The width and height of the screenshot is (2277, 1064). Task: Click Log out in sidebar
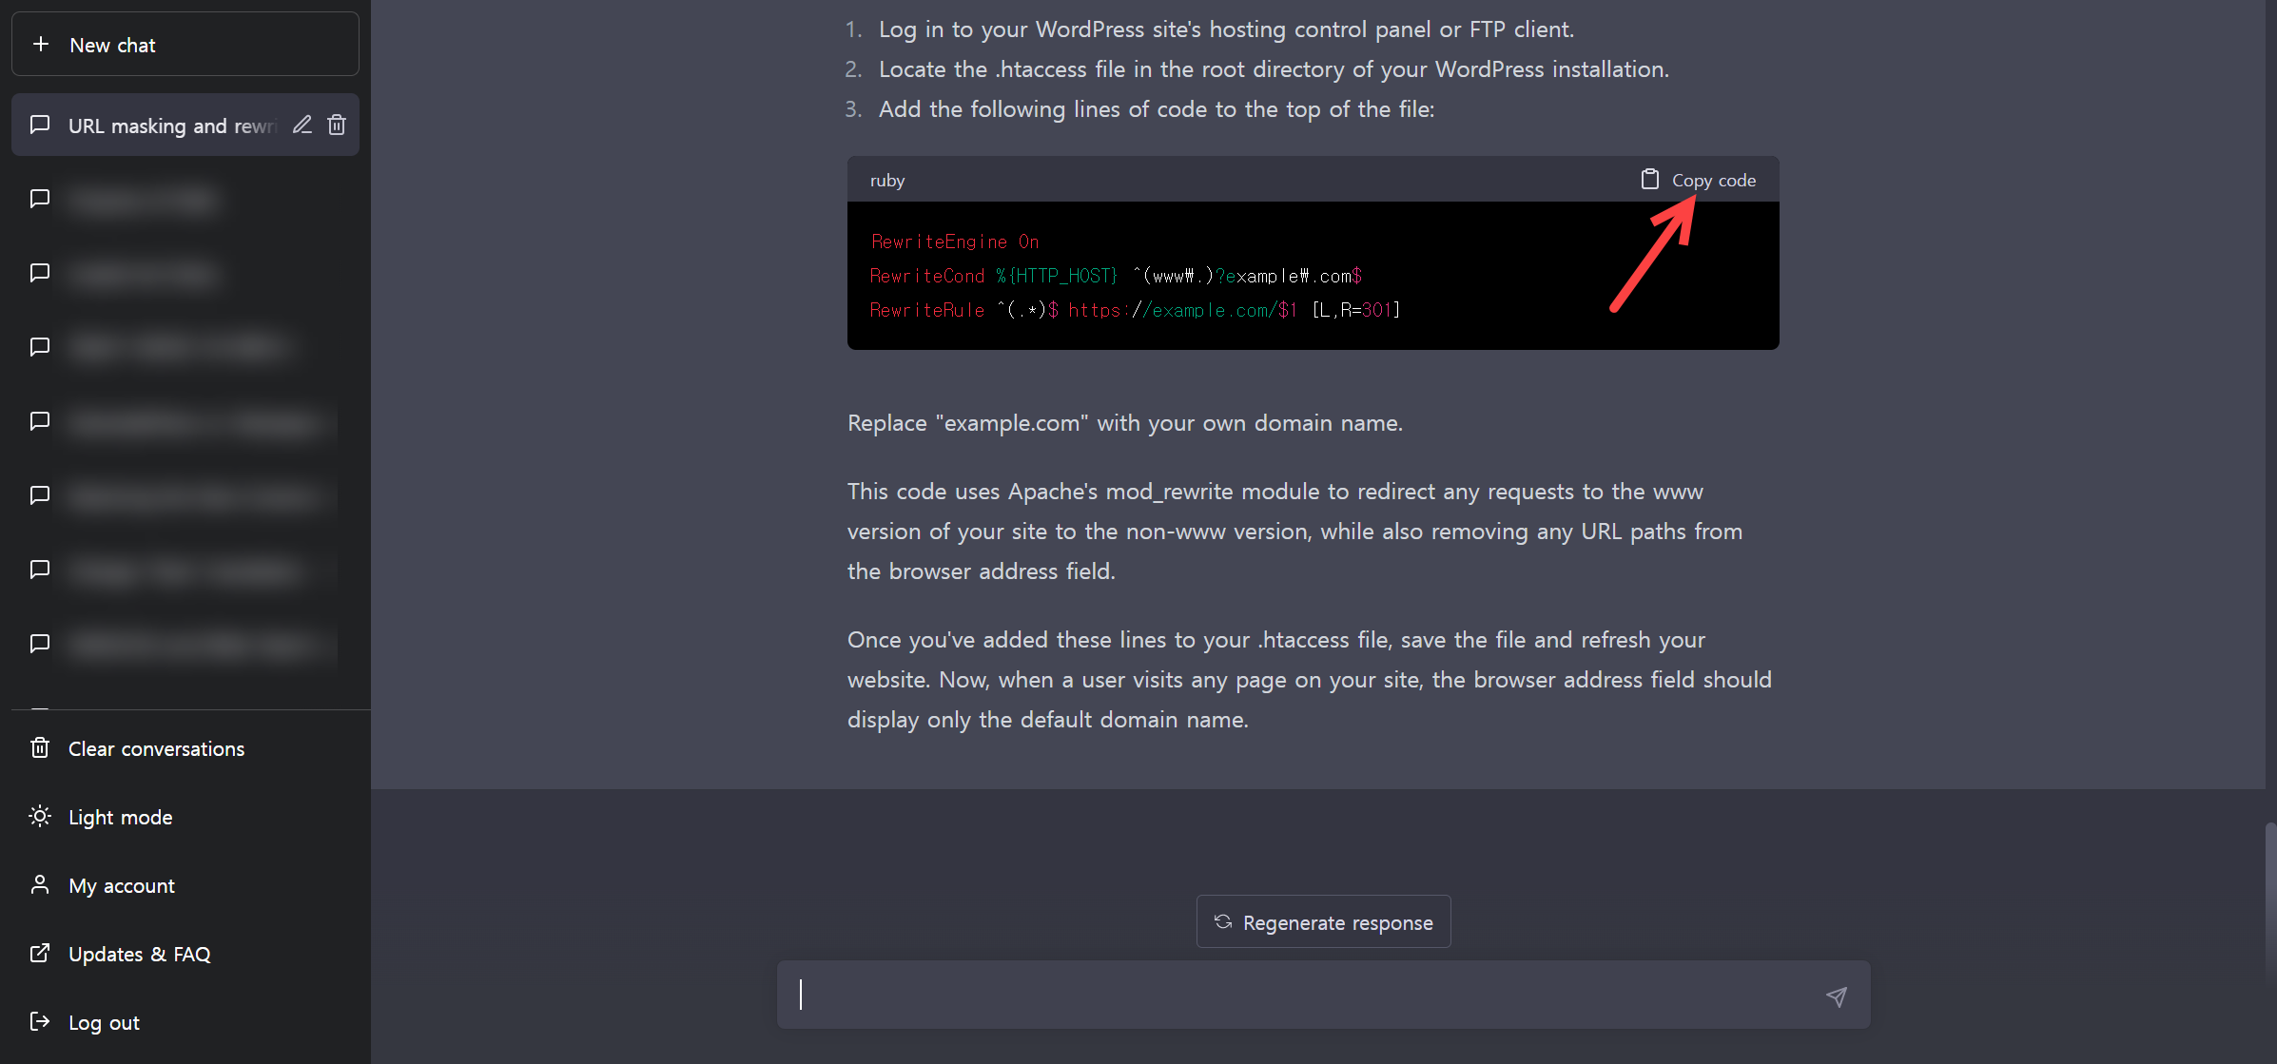(105, 1022)
